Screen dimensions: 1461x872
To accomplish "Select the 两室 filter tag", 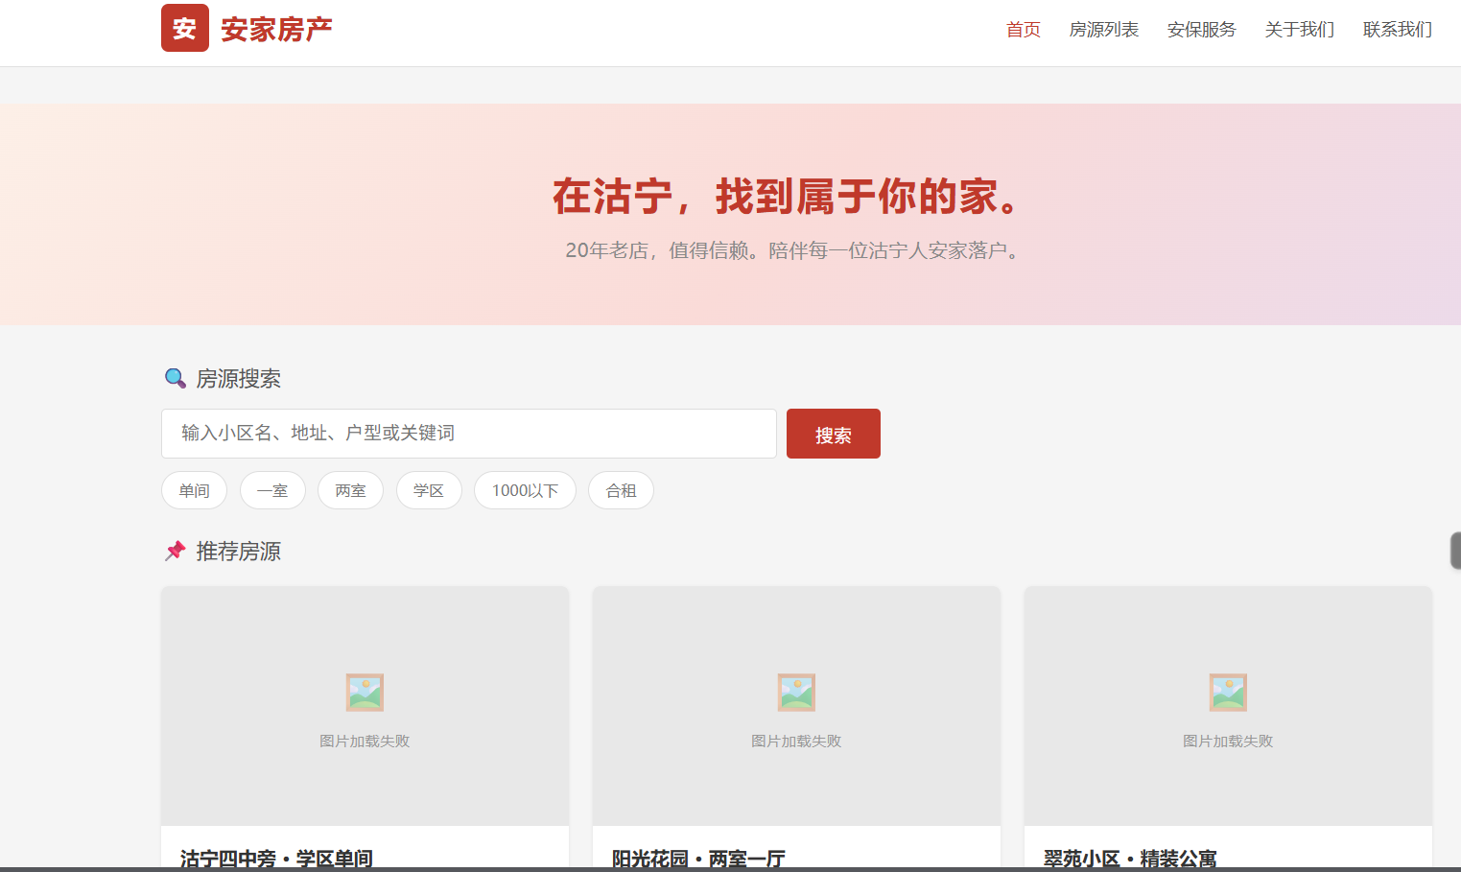I will pos(350,490).
